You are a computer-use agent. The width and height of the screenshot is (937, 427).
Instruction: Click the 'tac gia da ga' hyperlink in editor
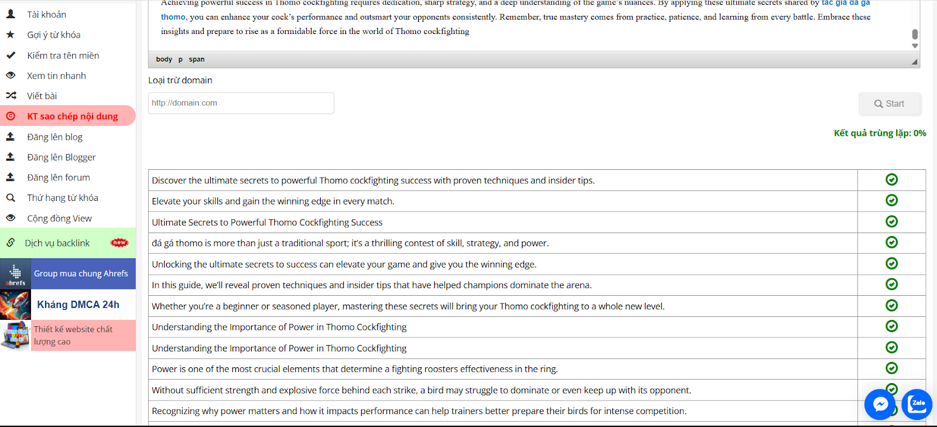pyautogui.click(x=846, y=3)
